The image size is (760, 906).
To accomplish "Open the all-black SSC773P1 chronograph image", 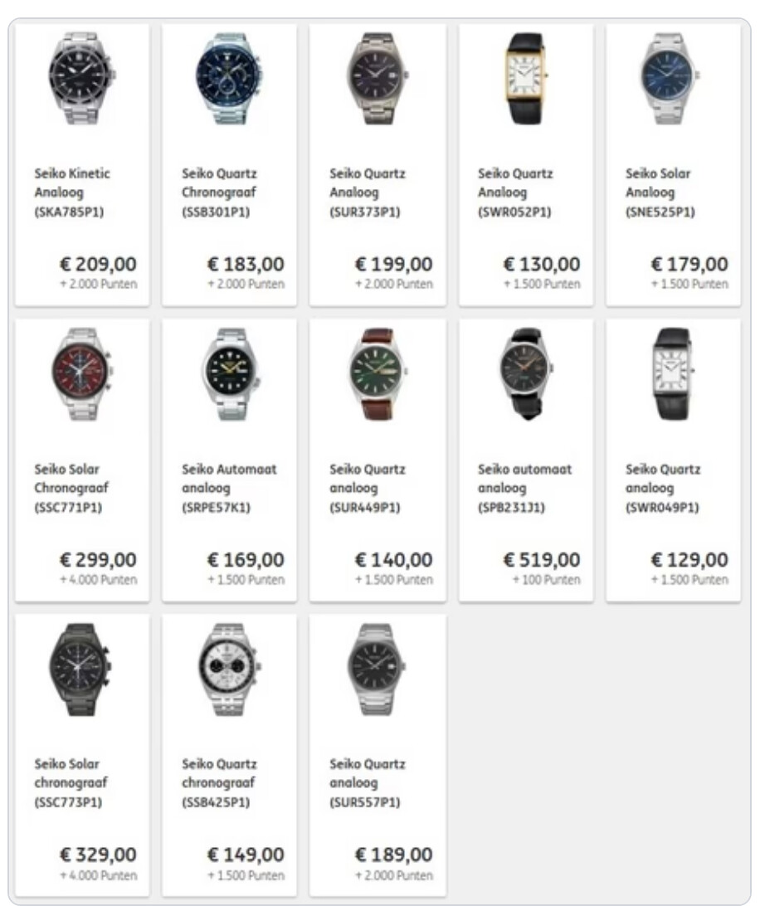I will (x=80, y=669).
